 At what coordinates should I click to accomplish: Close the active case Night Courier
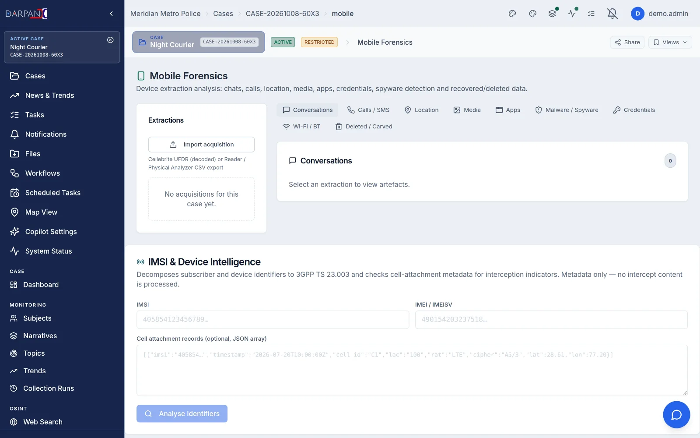tap(110, 40)
